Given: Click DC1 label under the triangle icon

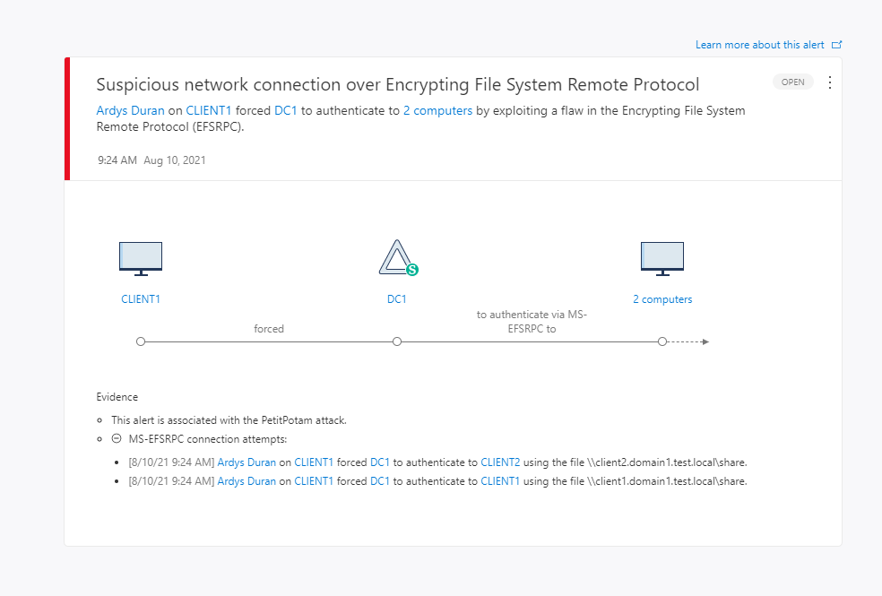Looking at the screenshot, I should [x=396, y=299].
